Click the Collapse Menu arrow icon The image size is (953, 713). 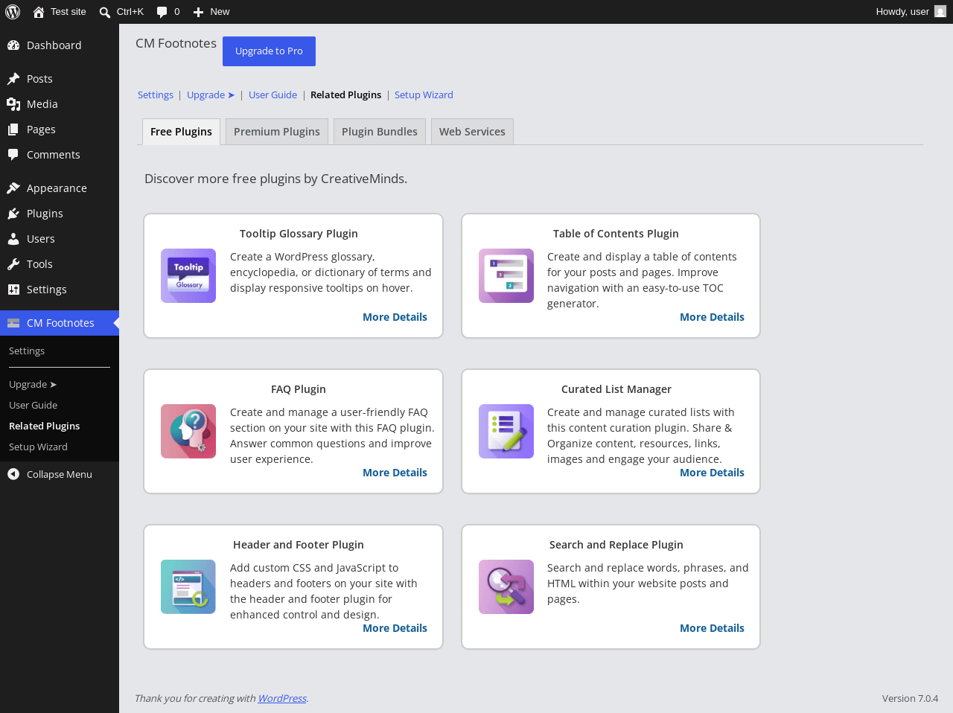13,474
